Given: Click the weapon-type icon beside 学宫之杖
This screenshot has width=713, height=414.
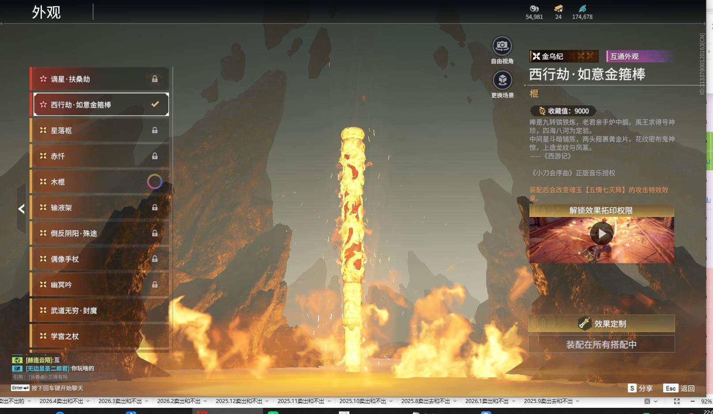Looking at the screenshot, I should tap(43, 336).
